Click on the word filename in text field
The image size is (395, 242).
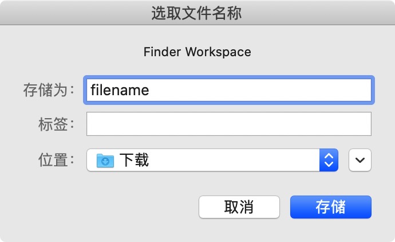[x=120, y=90]
